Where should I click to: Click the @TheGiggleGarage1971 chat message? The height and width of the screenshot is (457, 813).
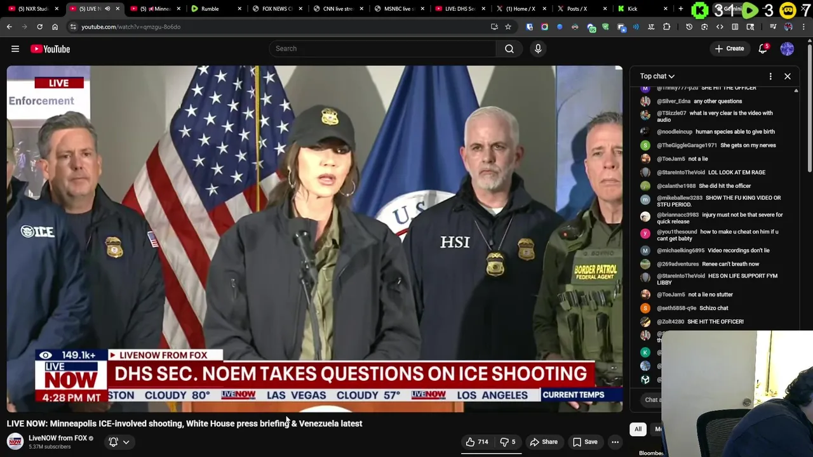(715, 145)
